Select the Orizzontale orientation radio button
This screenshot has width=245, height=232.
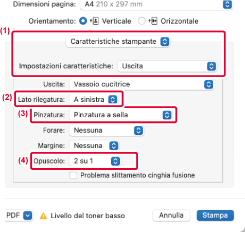click(142, 21)
